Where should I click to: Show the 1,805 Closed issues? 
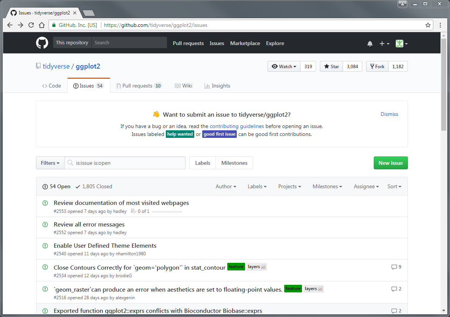point(94,186)
